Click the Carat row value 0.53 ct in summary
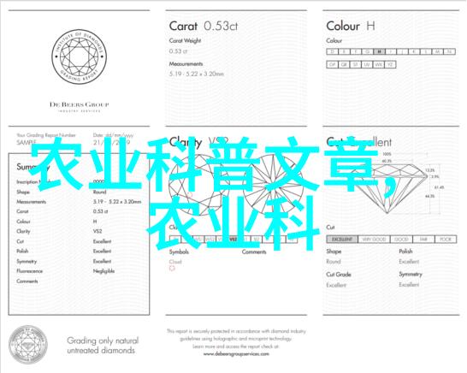Viewport: 467px width, 373px height. (x=100, y=211)
